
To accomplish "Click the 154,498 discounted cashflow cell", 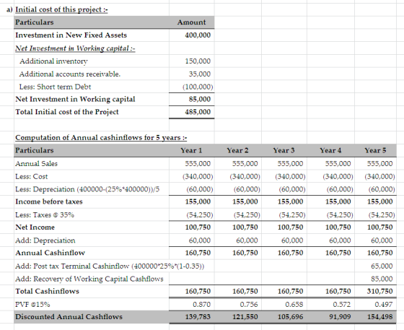I will [379, 317].
